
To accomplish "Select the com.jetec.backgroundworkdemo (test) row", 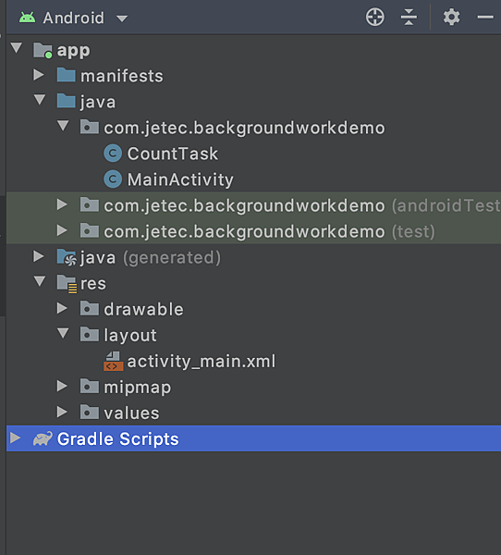I will click(x=253, y=231).
